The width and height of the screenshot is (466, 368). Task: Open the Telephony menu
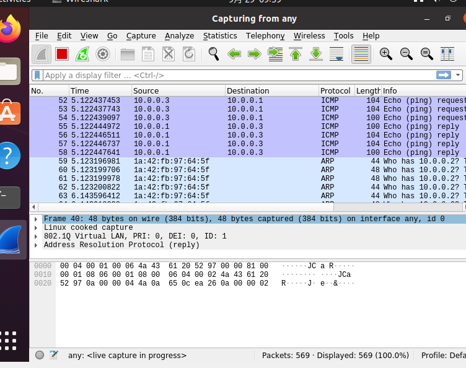pos(265,36)
